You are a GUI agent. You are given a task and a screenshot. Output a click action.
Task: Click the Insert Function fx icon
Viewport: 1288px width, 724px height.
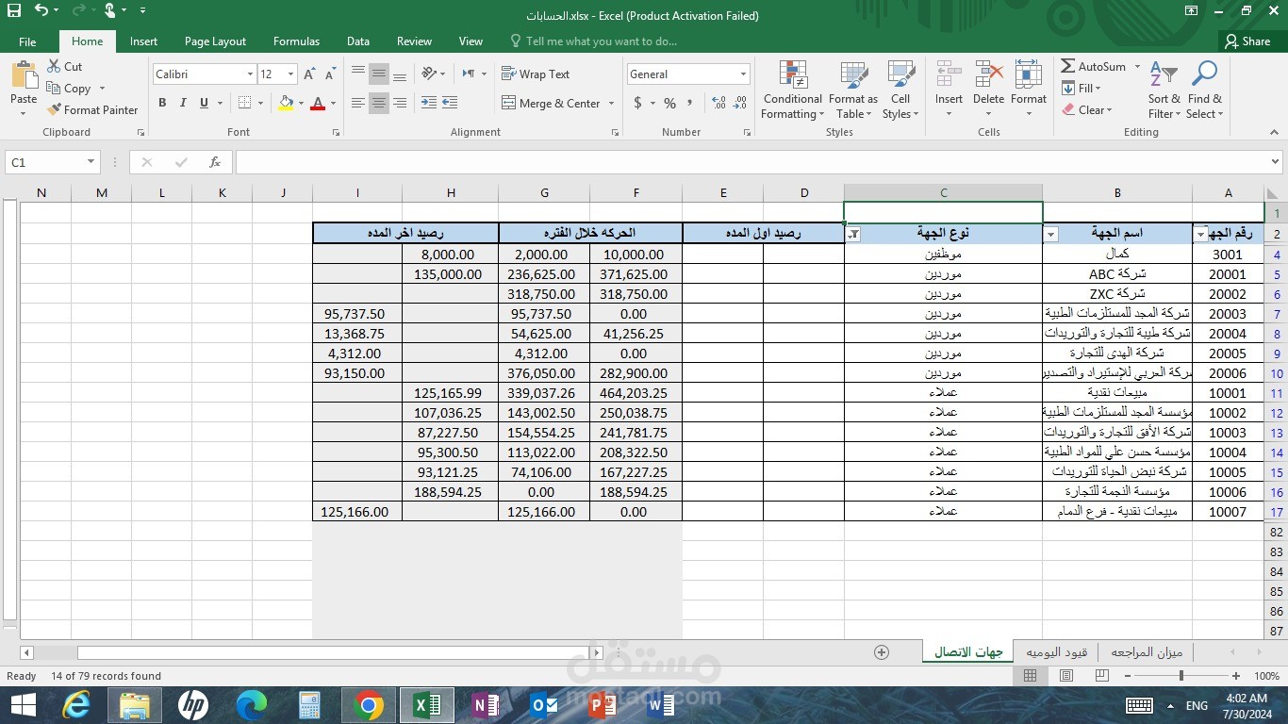click(x=215, y=162)
